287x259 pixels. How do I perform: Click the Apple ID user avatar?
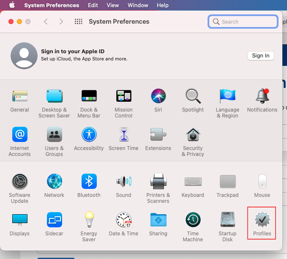pos(24,56)
